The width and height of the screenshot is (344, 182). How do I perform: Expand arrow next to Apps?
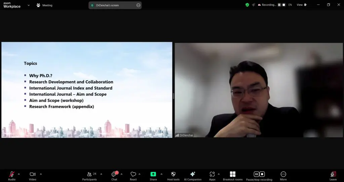tap(218, 174)
